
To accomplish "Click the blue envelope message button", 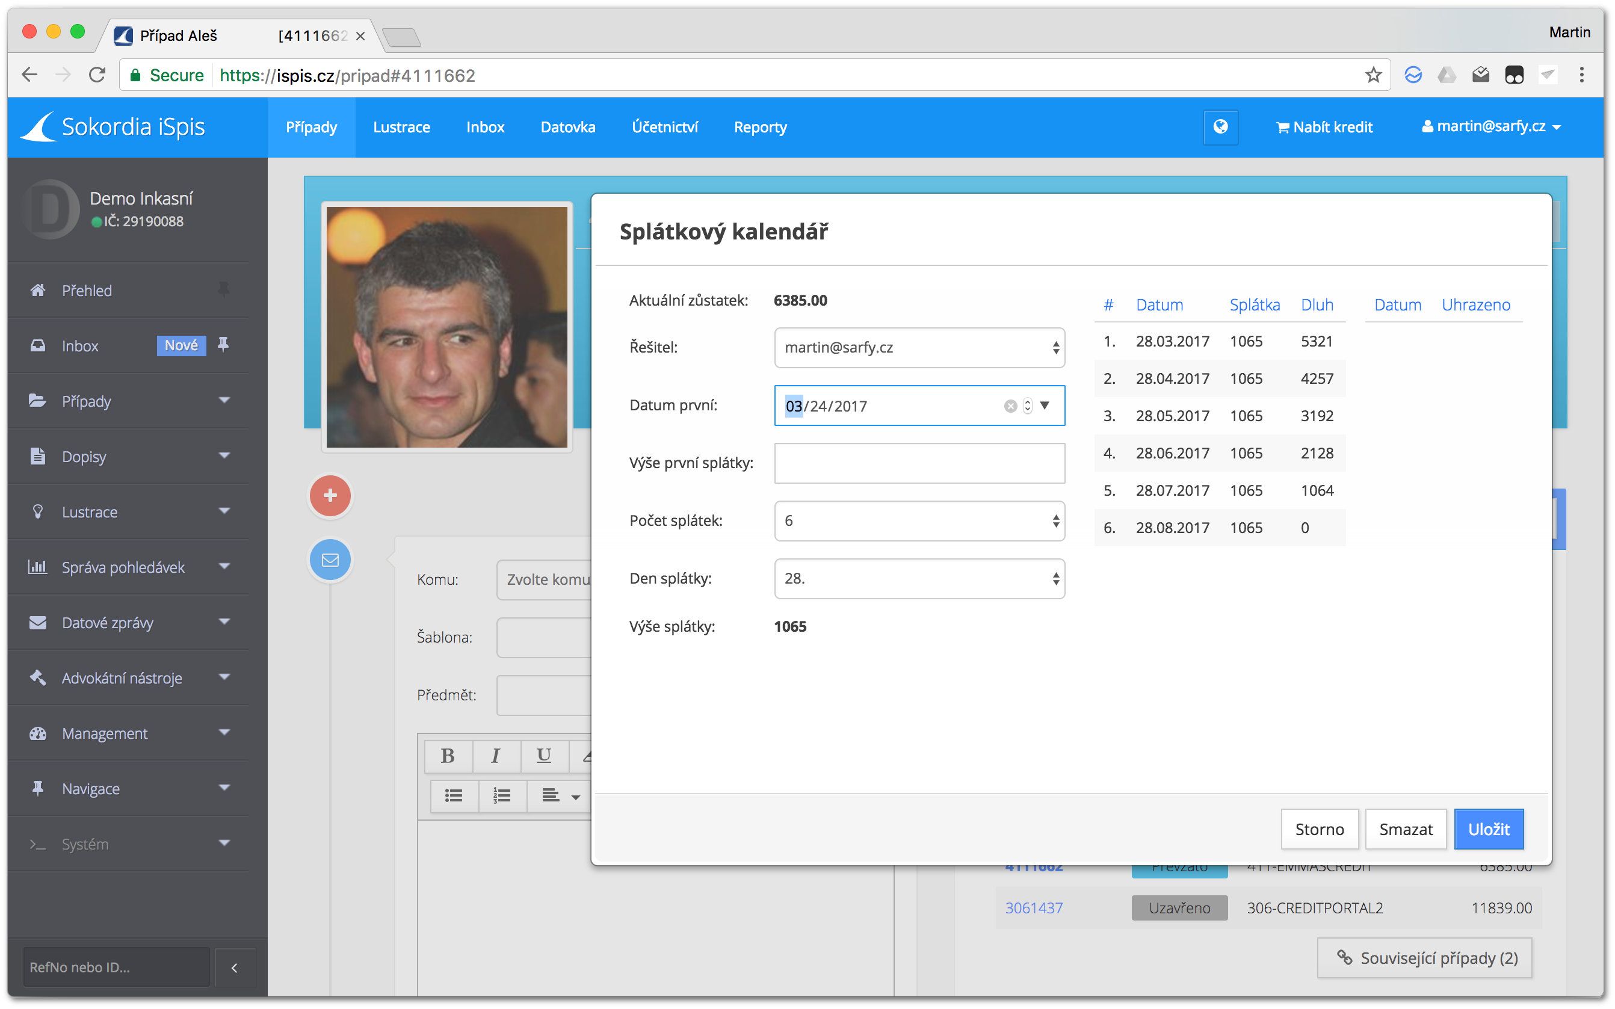I will click(x=330, y=560).
